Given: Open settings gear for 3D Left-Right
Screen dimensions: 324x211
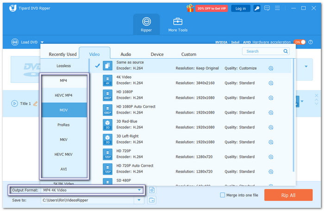Looking at the screenshot, I should coord(271,142).
